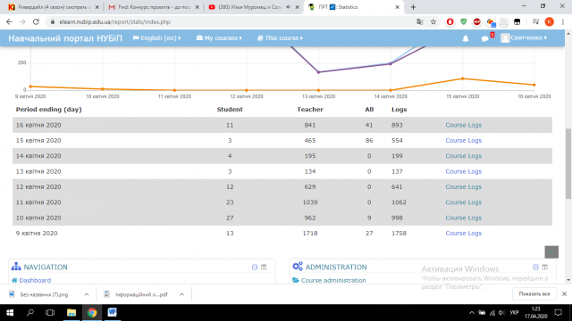Click chart point for 15 квітня 2020
This screenshot has width=572, height=321.
[463, 78]
